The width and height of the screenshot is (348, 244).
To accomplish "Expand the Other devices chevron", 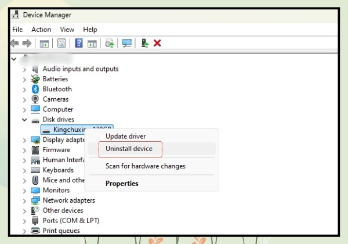I will [x=24, y=211].
